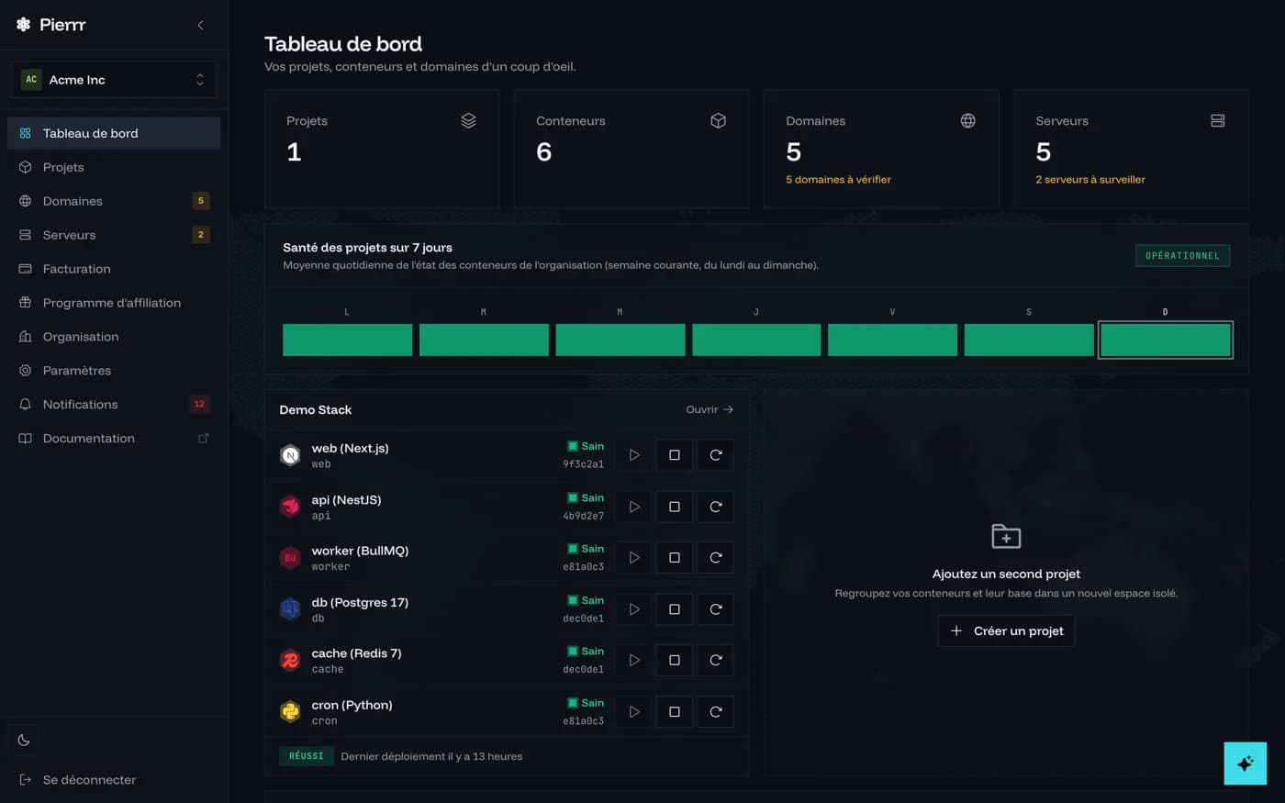This screenshot has width=1285, height=803.
Task: Stop the cache (Redis 7) container
Action: coord(675,660)
